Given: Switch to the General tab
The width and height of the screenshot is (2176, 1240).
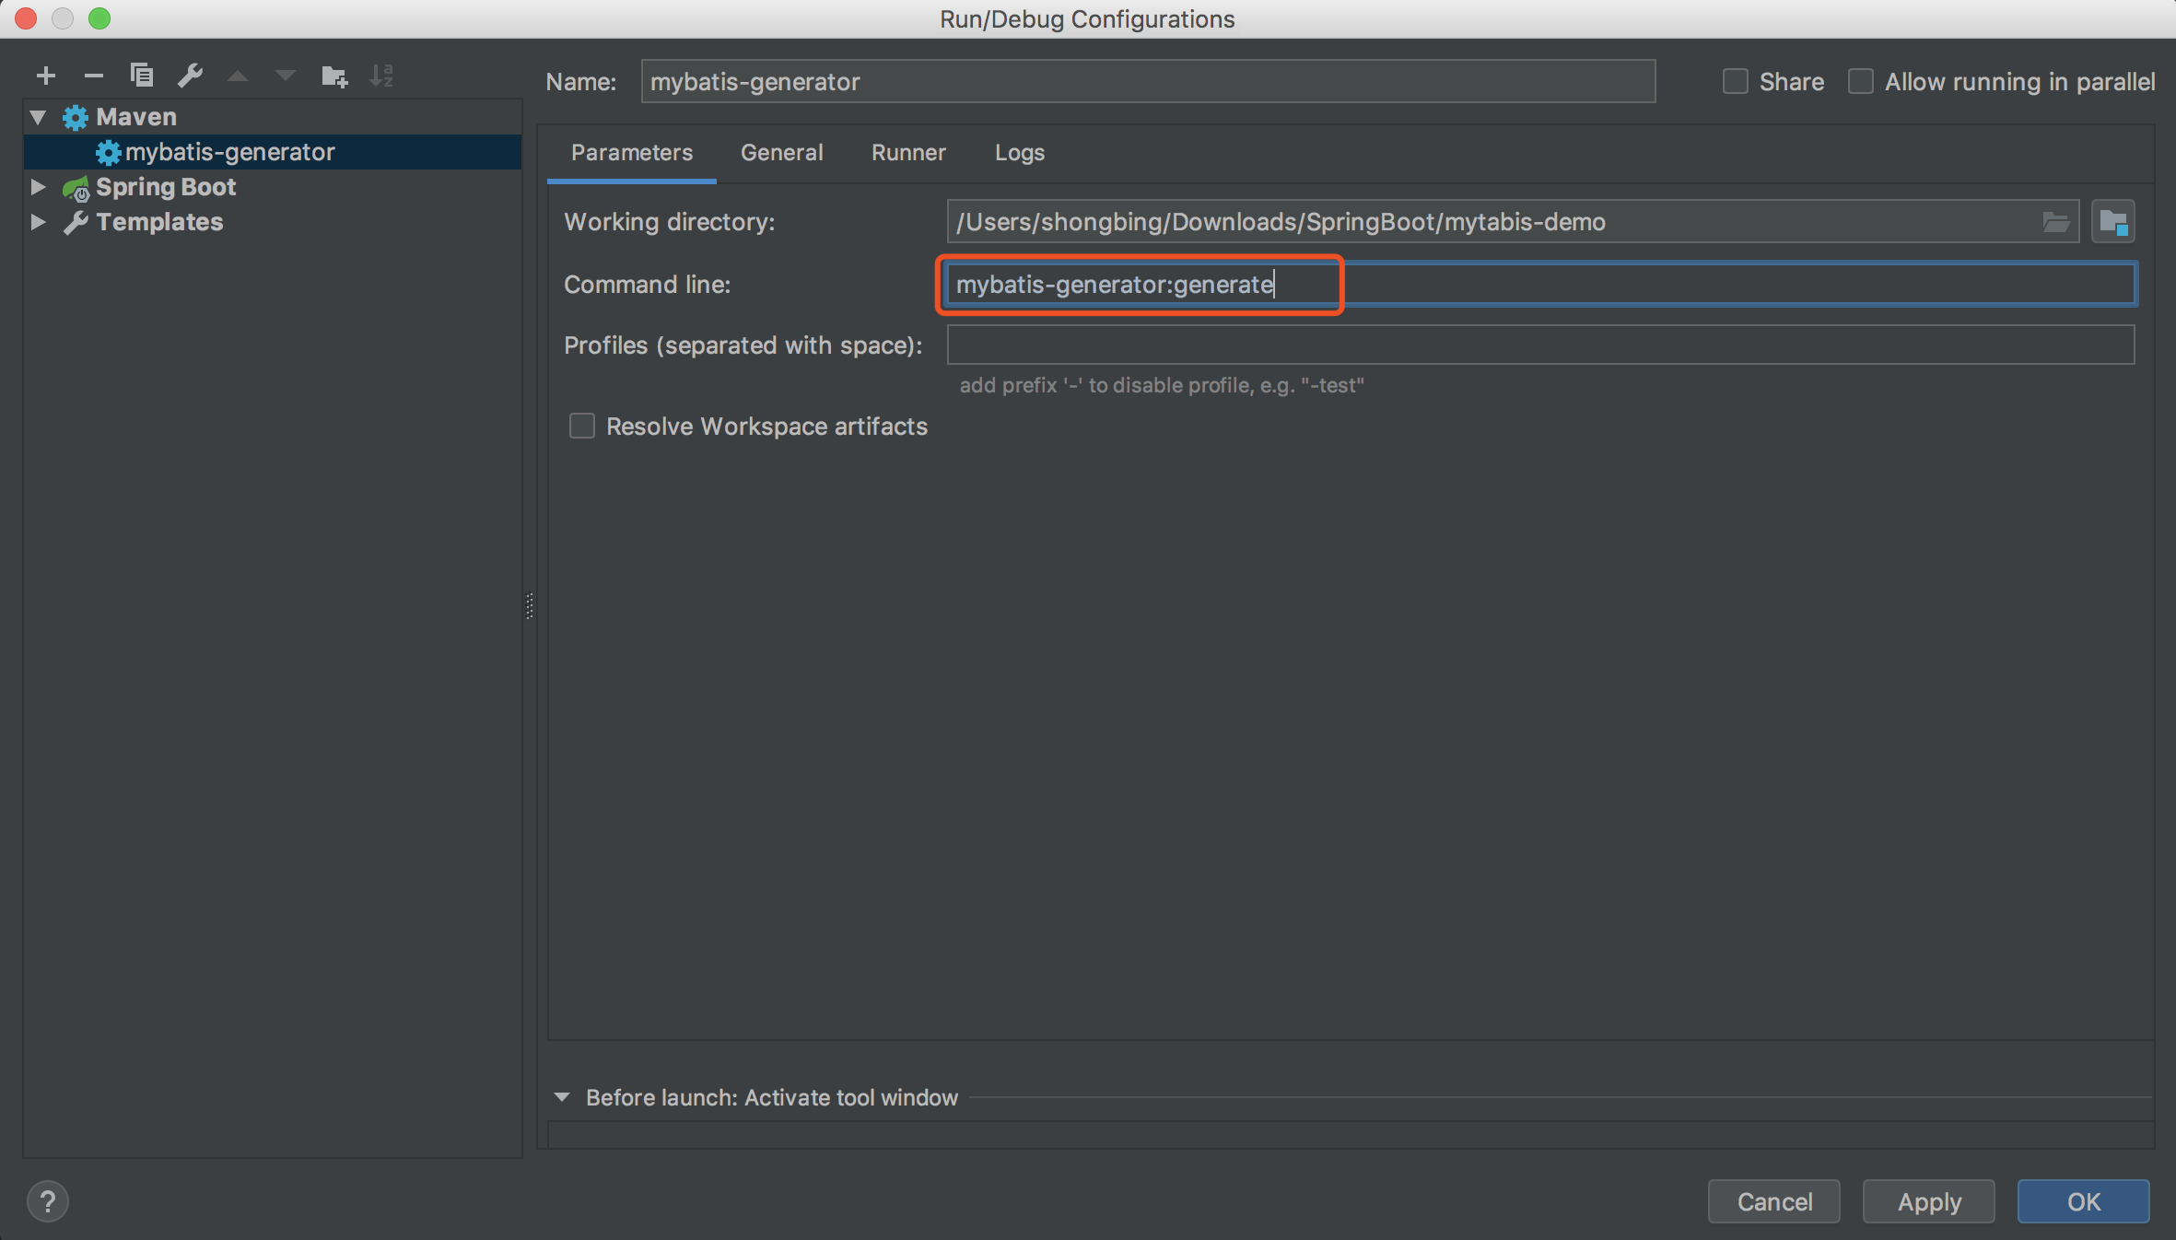Looking at the screenshot, I should (x=782, y=152).
